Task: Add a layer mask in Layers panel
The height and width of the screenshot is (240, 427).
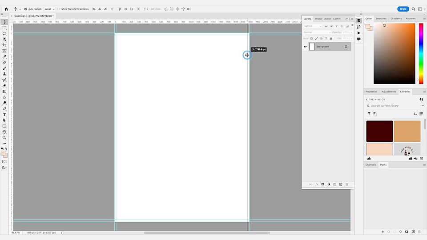Action: coord(323,184)
